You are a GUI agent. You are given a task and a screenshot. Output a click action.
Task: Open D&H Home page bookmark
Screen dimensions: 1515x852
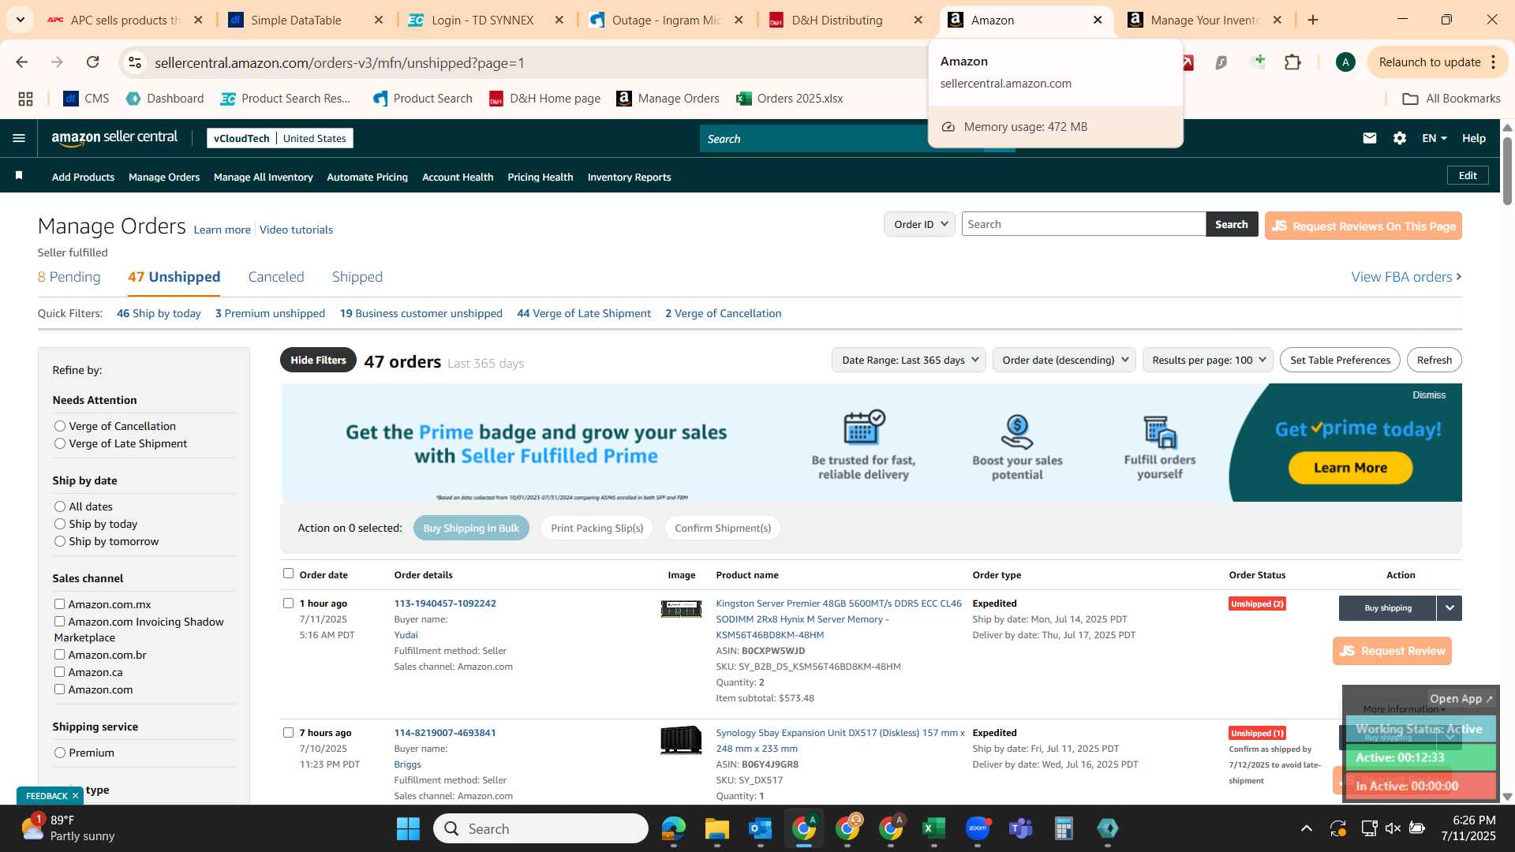[544, 99]
